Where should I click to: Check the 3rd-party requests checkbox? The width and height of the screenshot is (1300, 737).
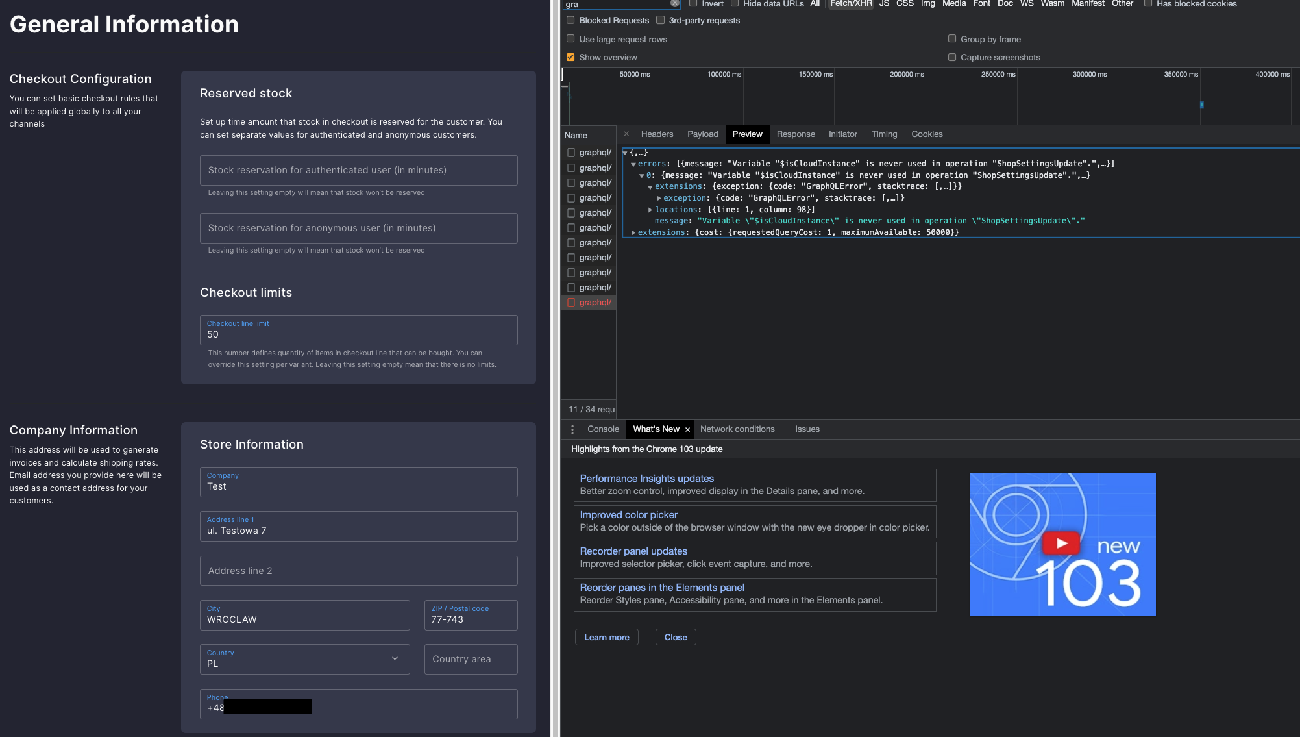[660, 20]
